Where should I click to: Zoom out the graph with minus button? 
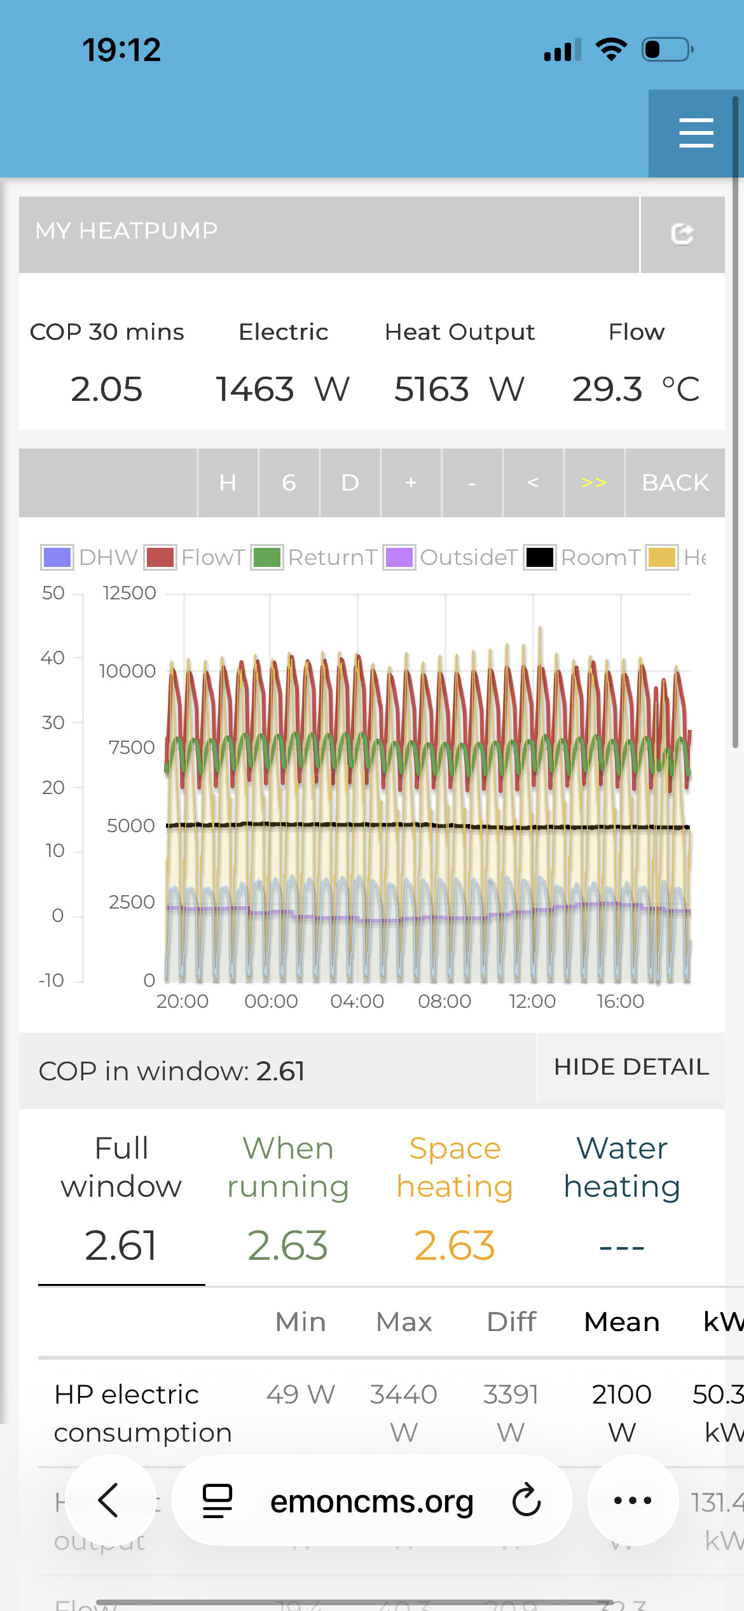(472, 483)
